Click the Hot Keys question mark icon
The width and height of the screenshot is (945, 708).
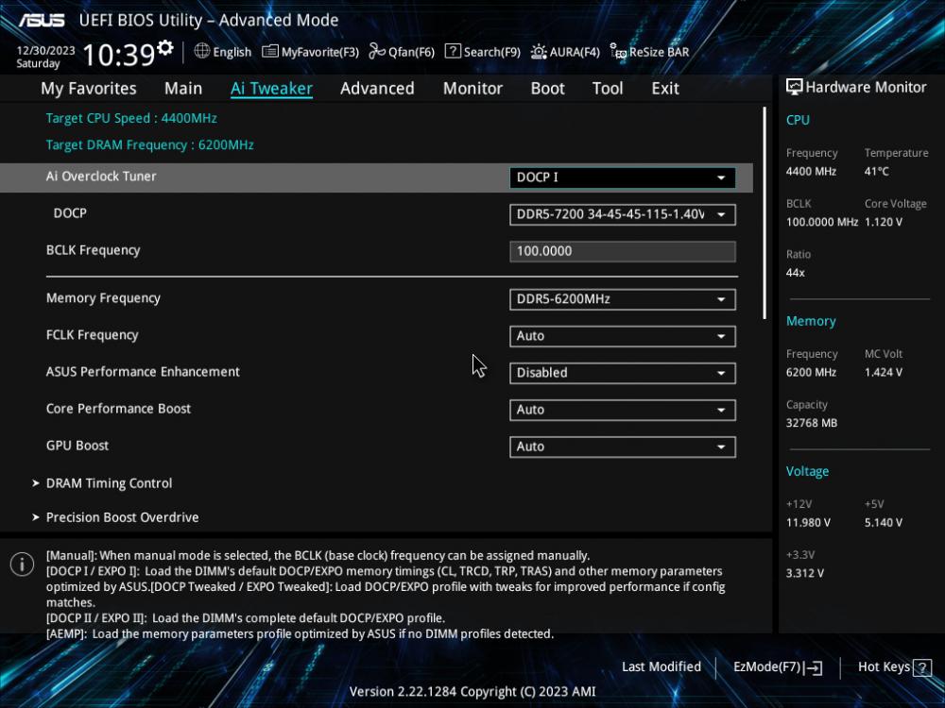pyautogui.click(x=921, y=667)
